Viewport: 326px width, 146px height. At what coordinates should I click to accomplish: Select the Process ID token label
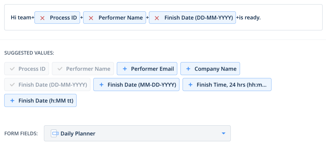[x=63, y=18]
